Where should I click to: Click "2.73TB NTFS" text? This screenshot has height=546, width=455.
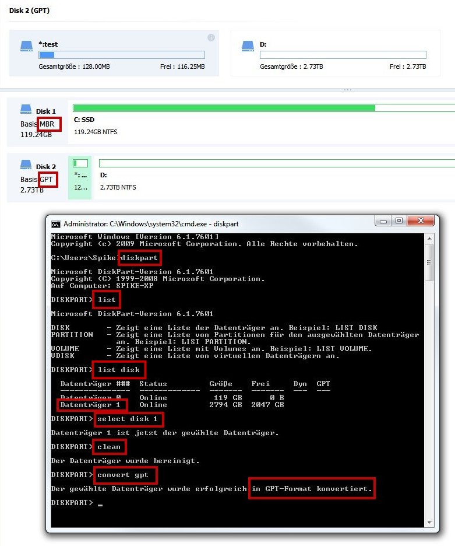tap(118, 187)
